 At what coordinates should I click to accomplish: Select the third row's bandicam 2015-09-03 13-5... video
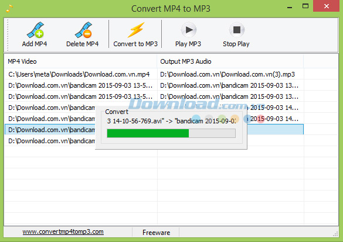[80, 96]
